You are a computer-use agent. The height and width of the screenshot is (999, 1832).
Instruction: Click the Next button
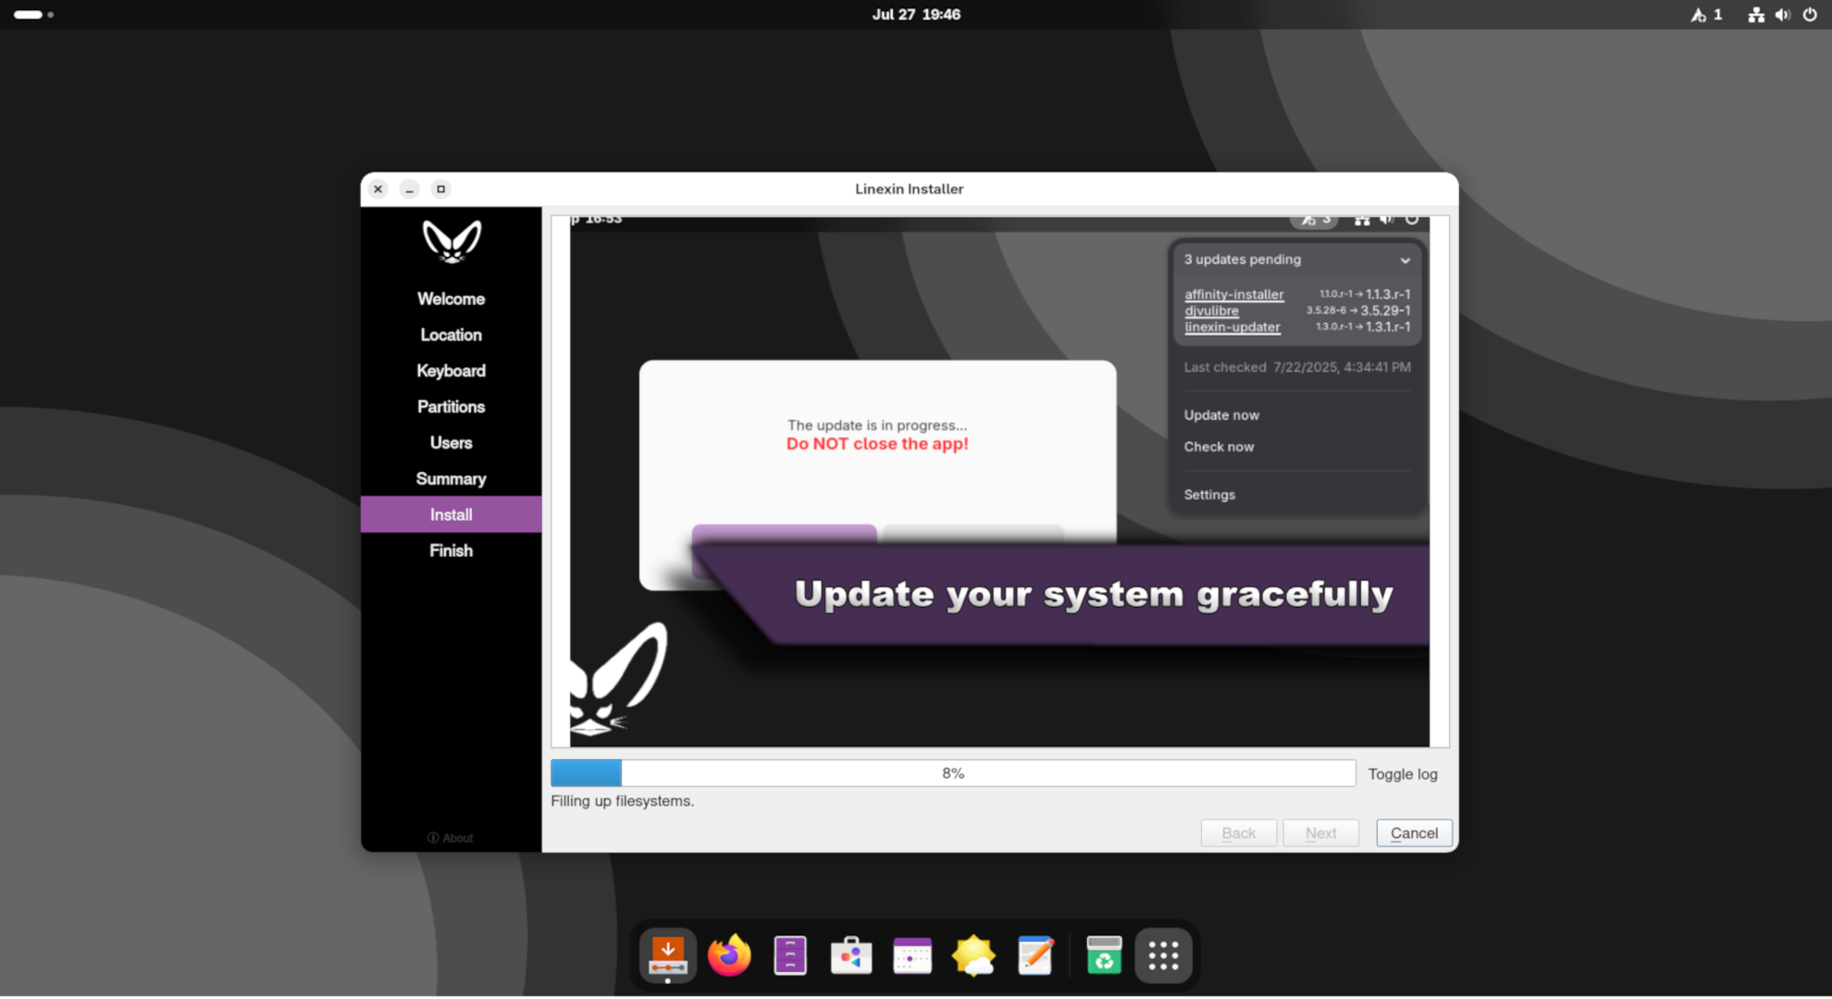(x=1320, y=833)
